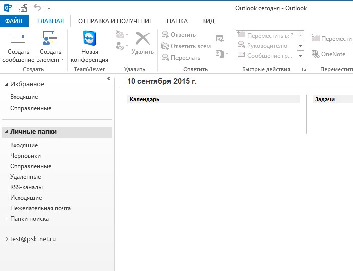This screenshot has width=353, height=271.
Task: Click the Undo arrow in quick access toolbar
Action: coord(37,8)
